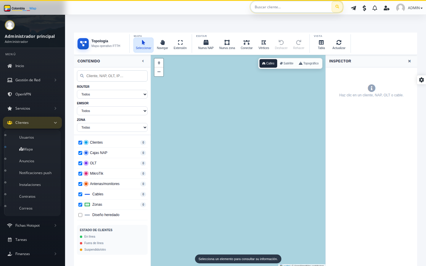Click the Colombia Wisp logo
The height and width of the screenshot is (266, 426).
click(x=20, y=8)
